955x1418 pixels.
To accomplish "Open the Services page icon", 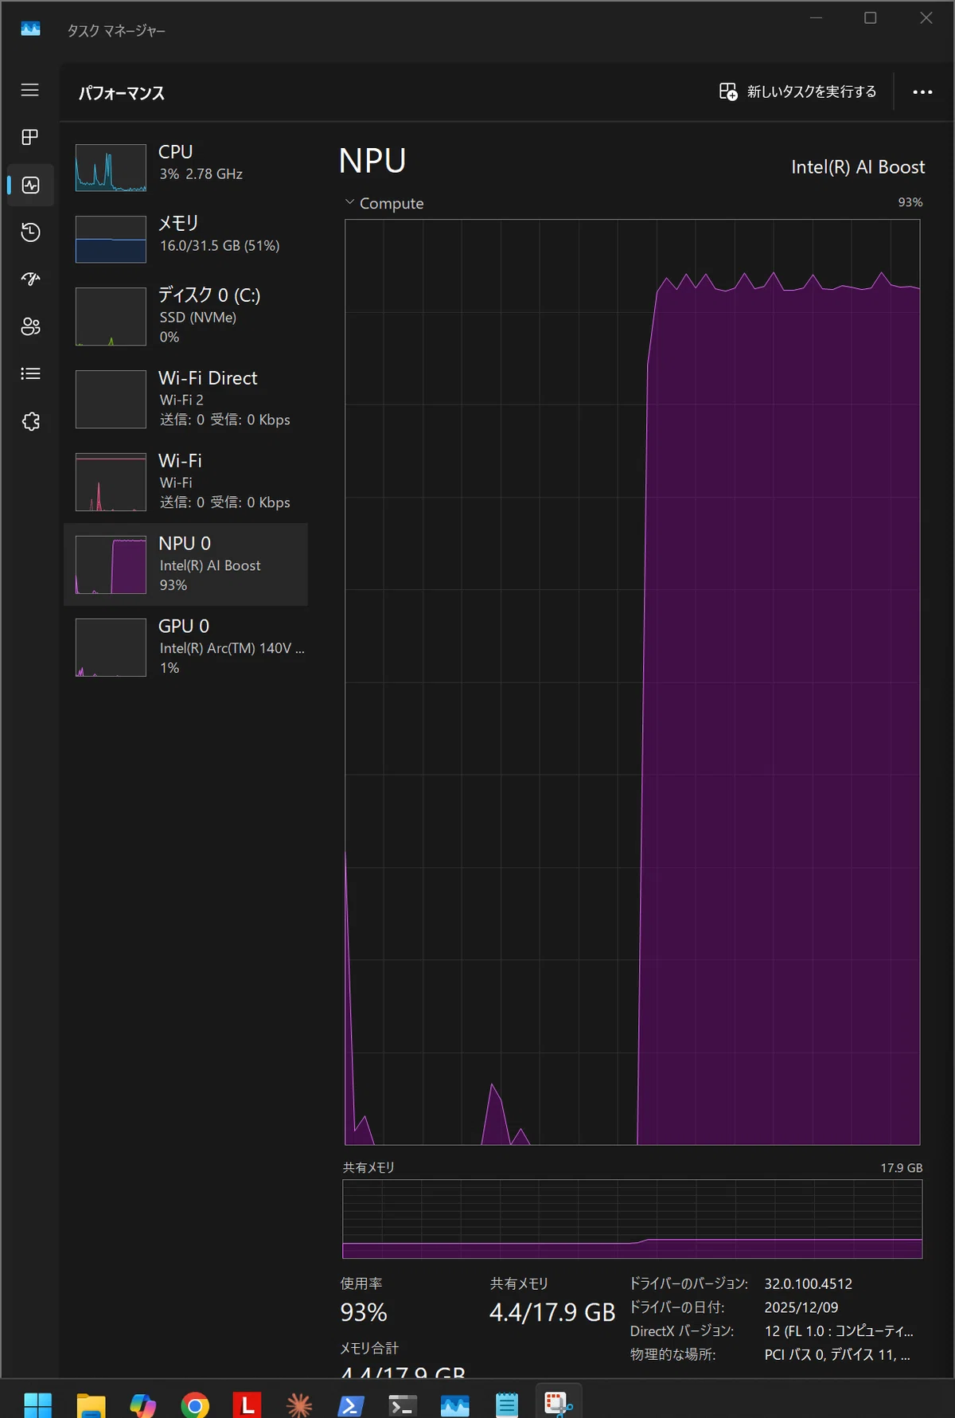I will click(30, 421).
